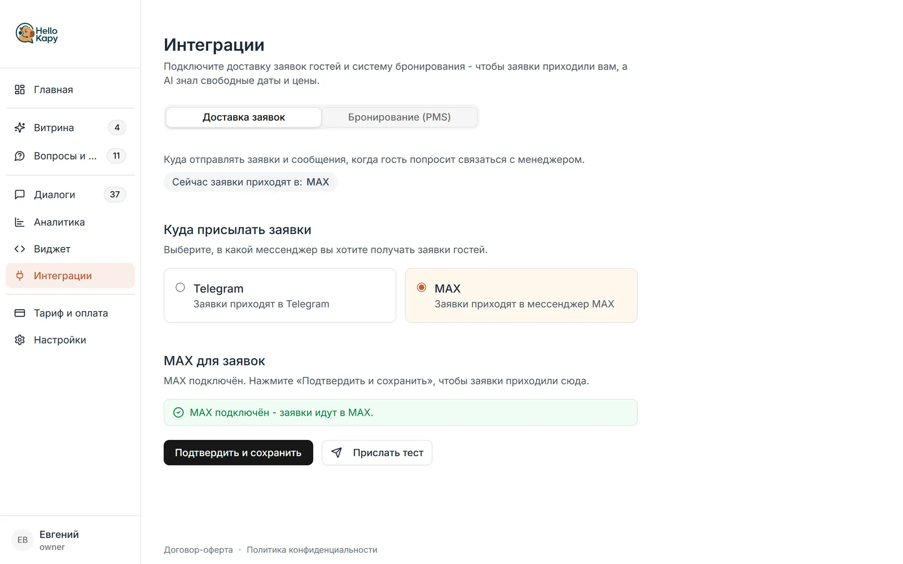
Task: Click the Витрина counter badge 4
Action: coord(117,127)
